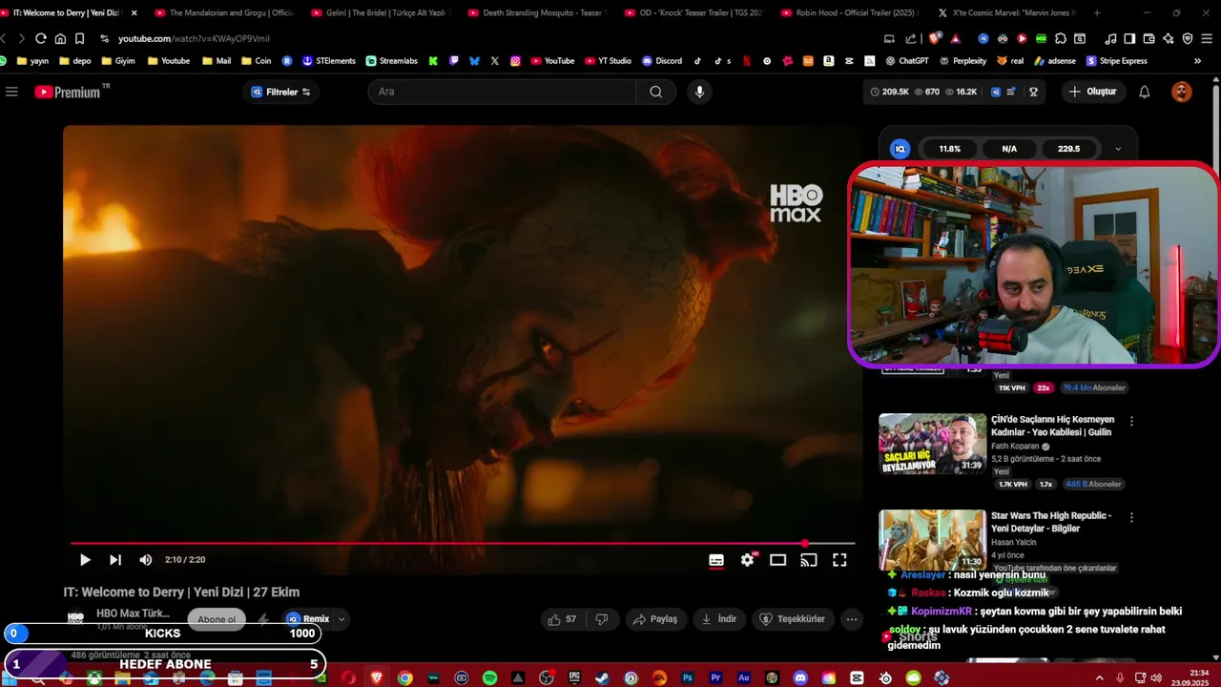Click the vidIQ 11.8% stat pill
Image resolution: width=1221 pixels, height=687 pixels.
[949, 149]
